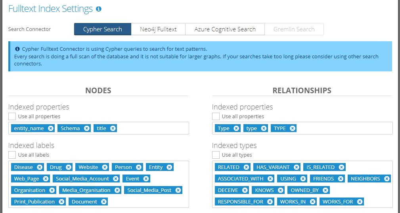Remove the Social_Media_Post label tag
400x213 pixels.
(x=178, y=190)
